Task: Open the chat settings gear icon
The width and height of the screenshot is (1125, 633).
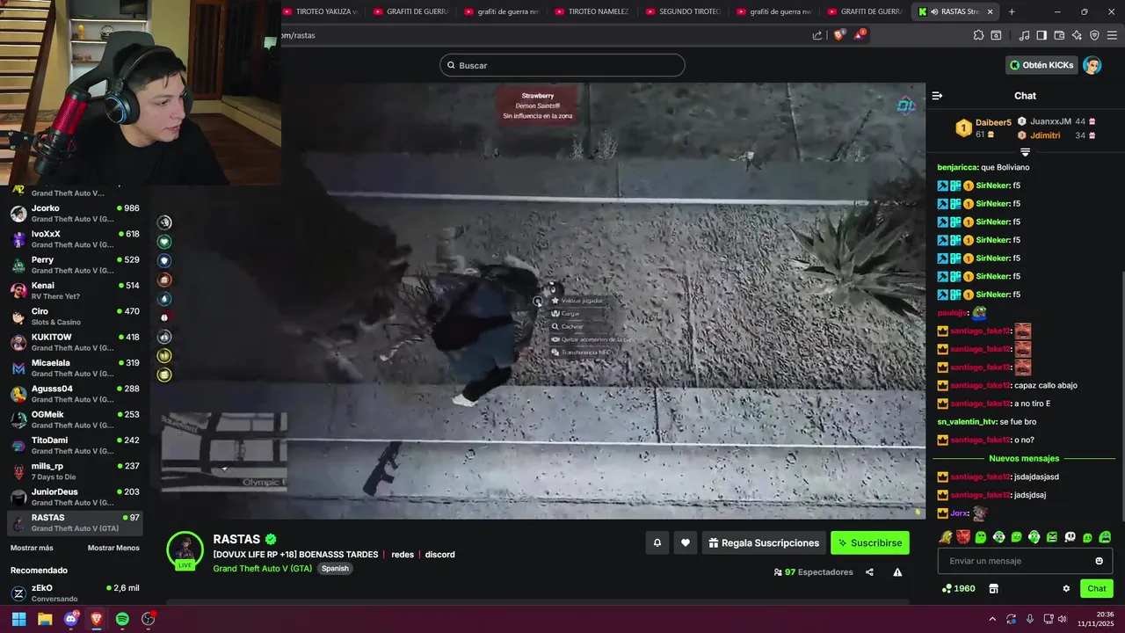Action: point(1066,588)
